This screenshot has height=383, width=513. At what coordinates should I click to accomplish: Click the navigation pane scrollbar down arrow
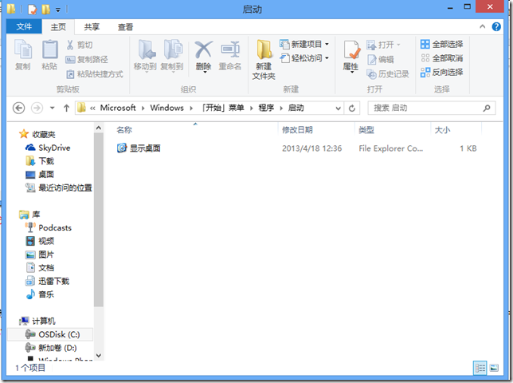coord(99,355)
